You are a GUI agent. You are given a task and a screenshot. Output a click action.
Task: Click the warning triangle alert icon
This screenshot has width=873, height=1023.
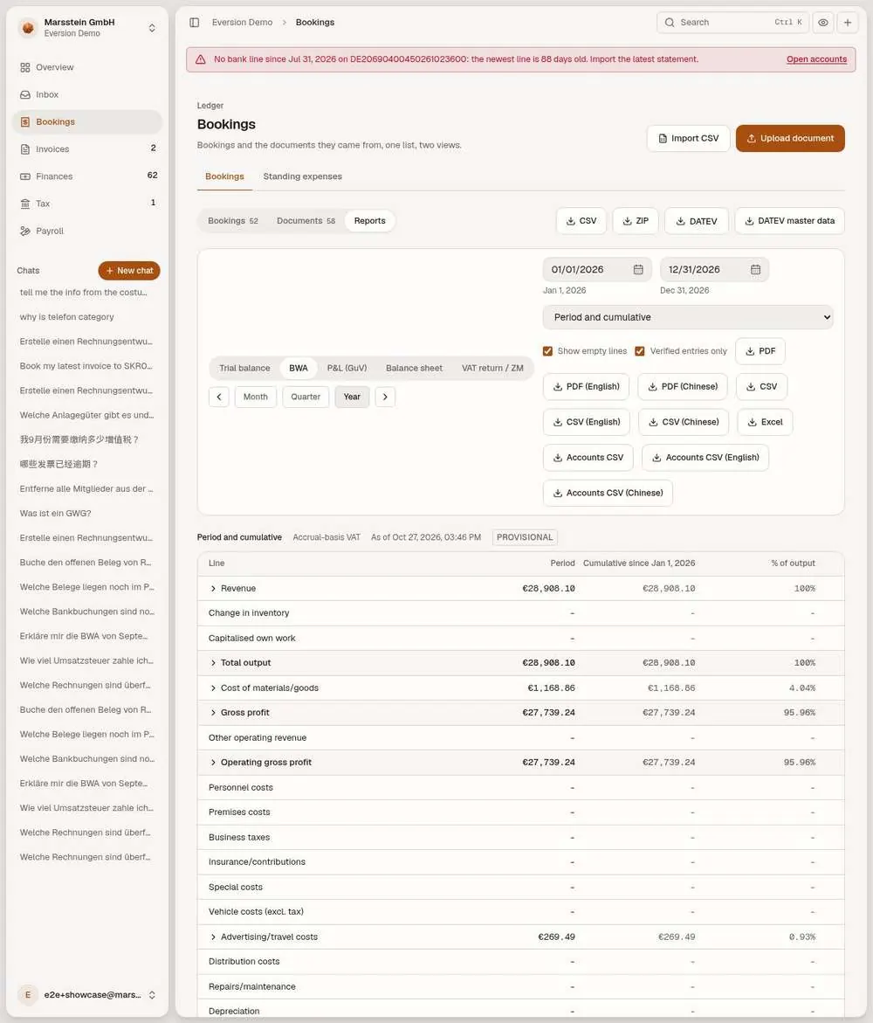[201, 59]
